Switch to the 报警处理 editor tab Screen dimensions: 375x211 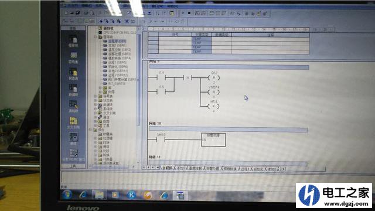coord(213,169)
